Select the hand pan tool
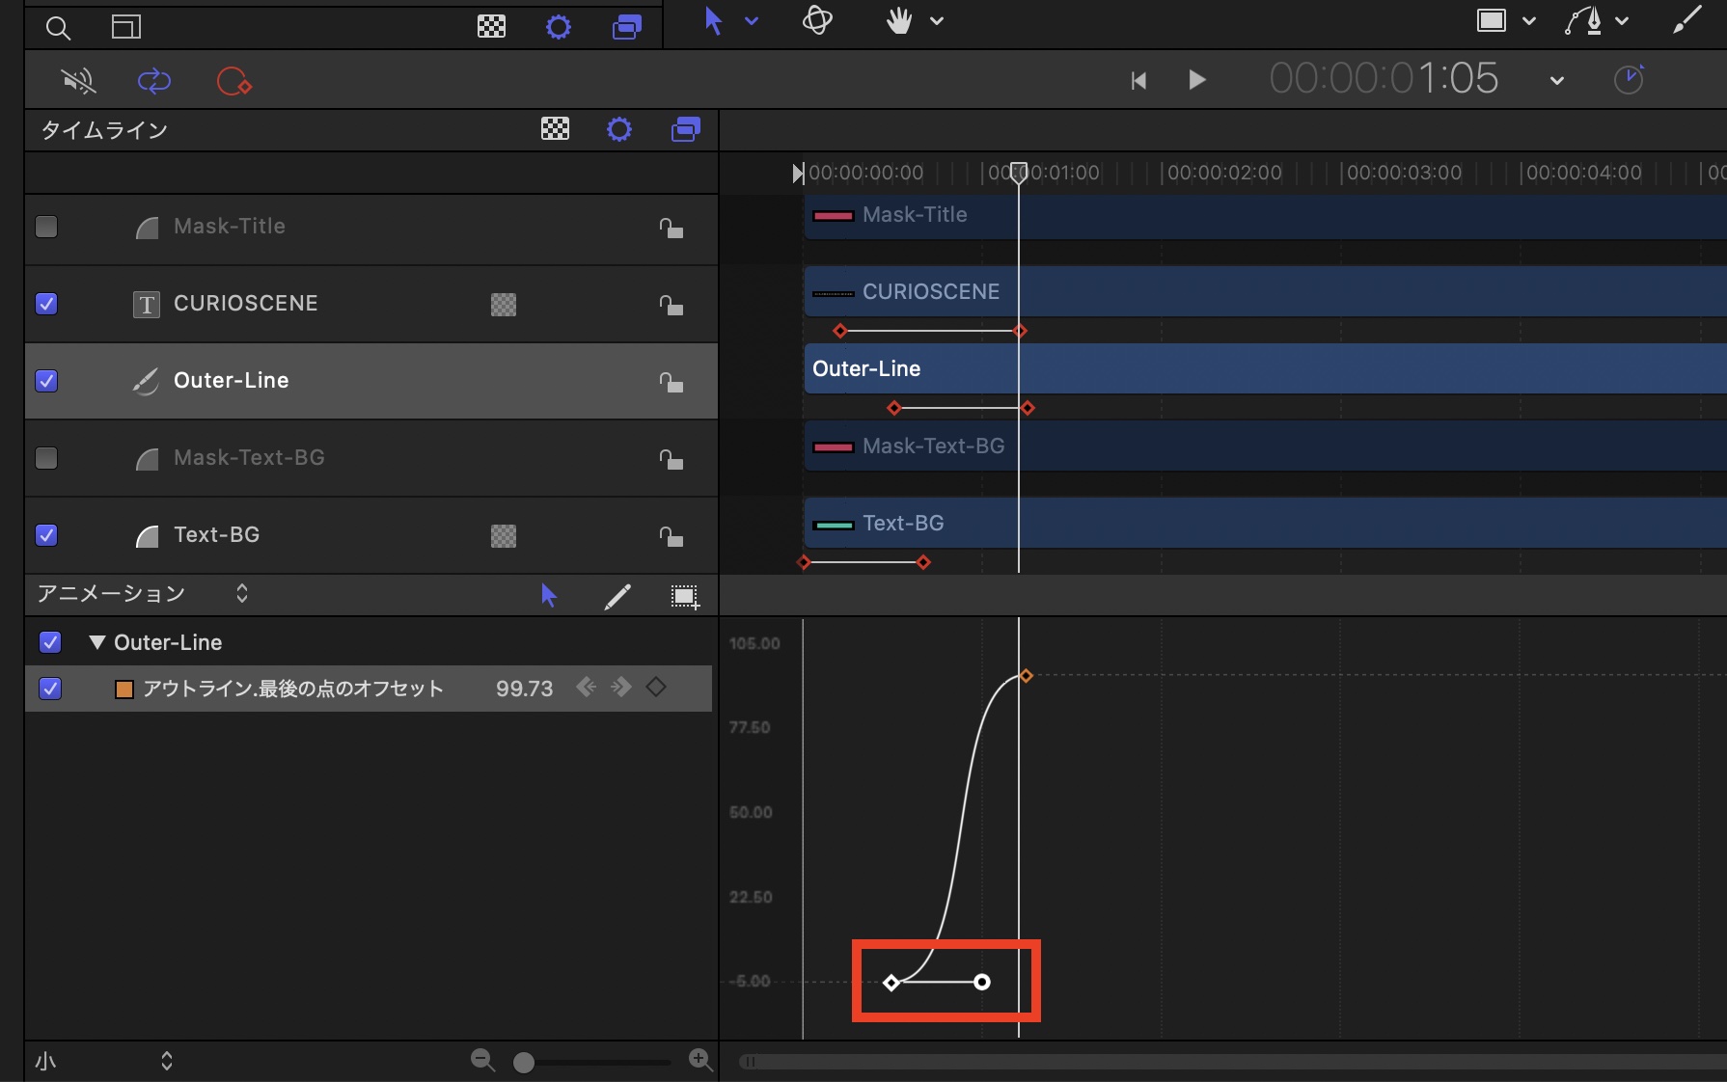The image size is (1727, 1082). (x=899, y=21)
